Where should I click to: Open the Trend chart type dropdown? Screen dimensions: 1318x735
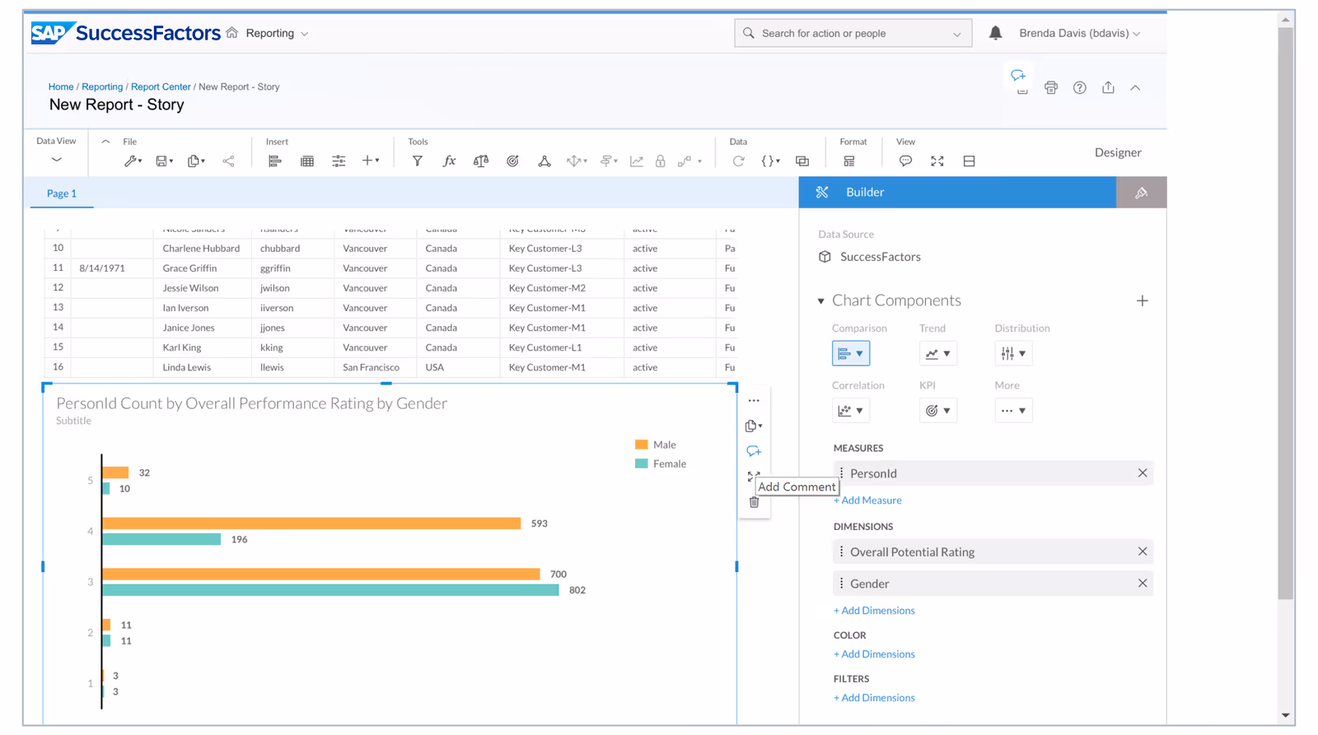(x=938, y=354)
